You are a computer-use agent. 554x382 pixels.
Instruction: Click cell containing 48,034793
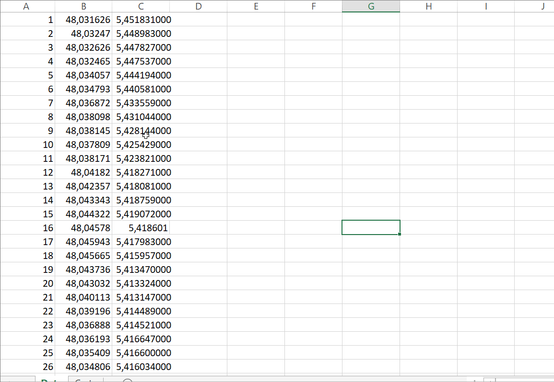(83, 89)
